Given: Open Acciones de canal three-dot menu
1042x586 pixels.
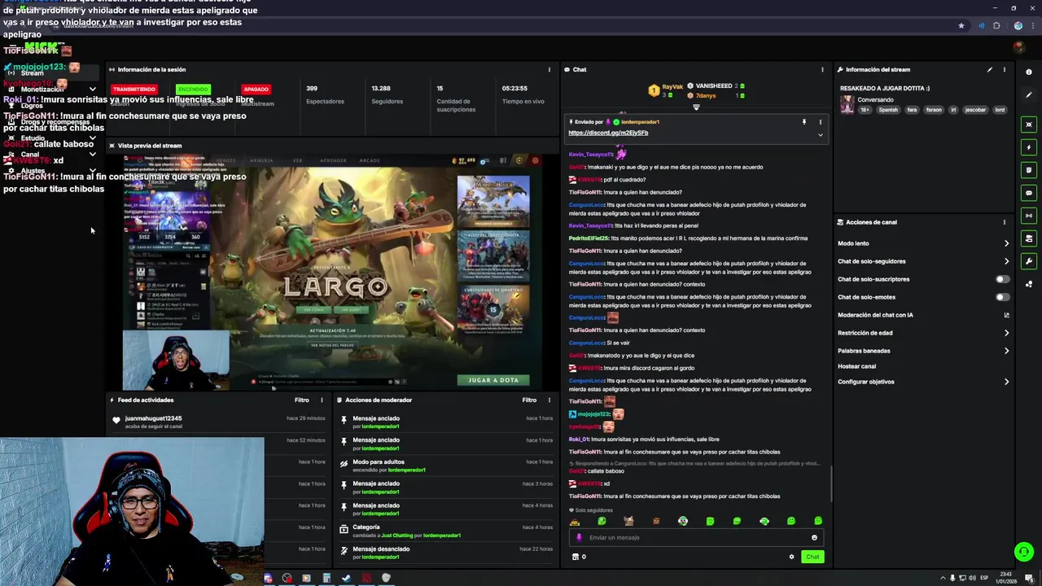Looking at the screenshot, I should 1004,222.
